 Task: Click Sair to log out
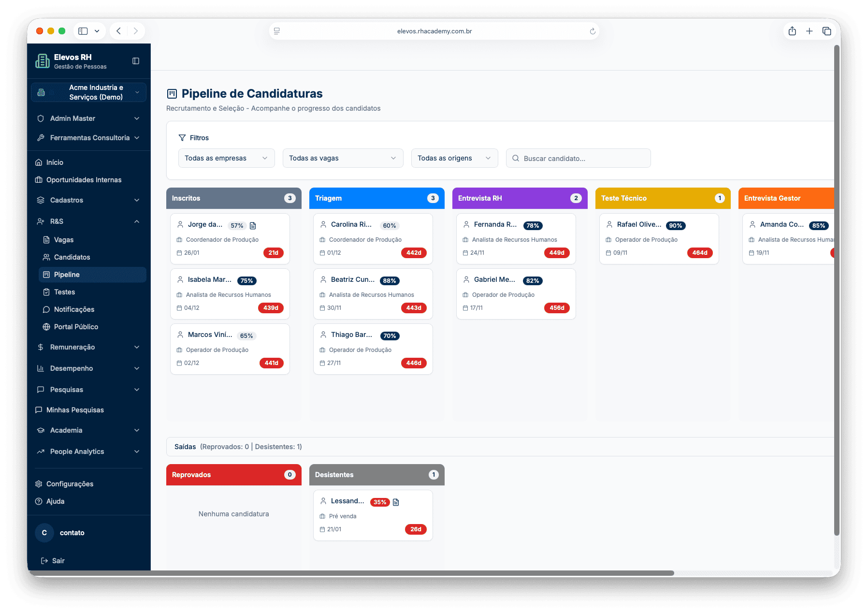click(x=58, y=561)
